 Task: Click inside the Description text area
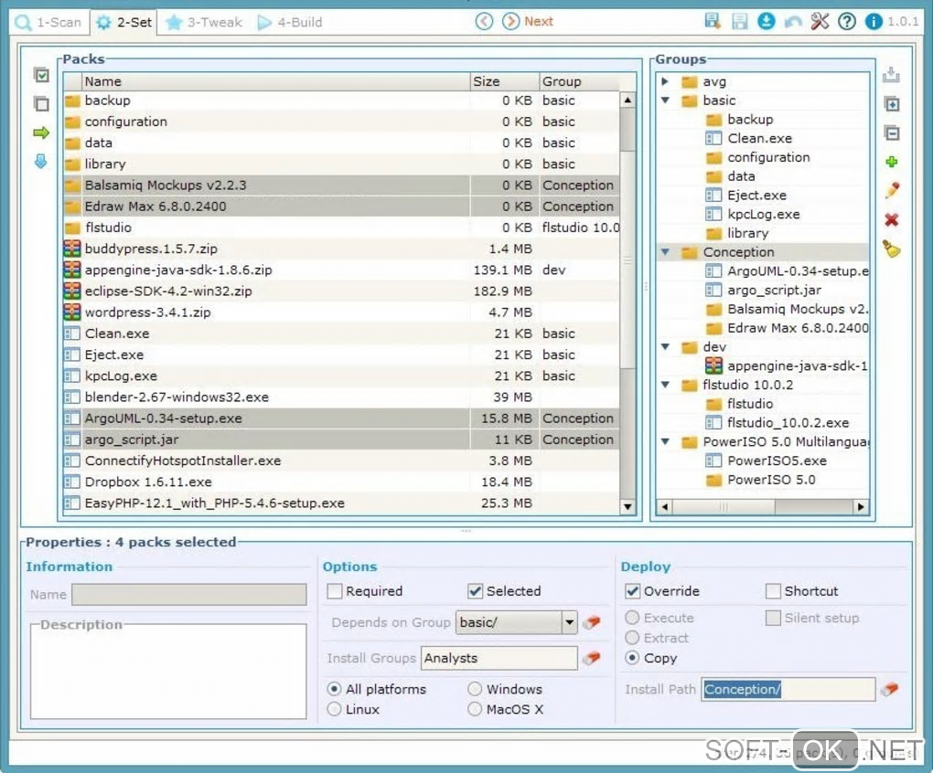[x=168, y=672]
